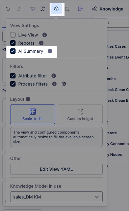Viewport: 129px width, 211px height.
Task: Click the Edit View YAML button
Action: click(56, 169)
